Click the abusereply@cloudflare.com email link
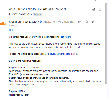109x99 pixels. (x=63, y=54)
